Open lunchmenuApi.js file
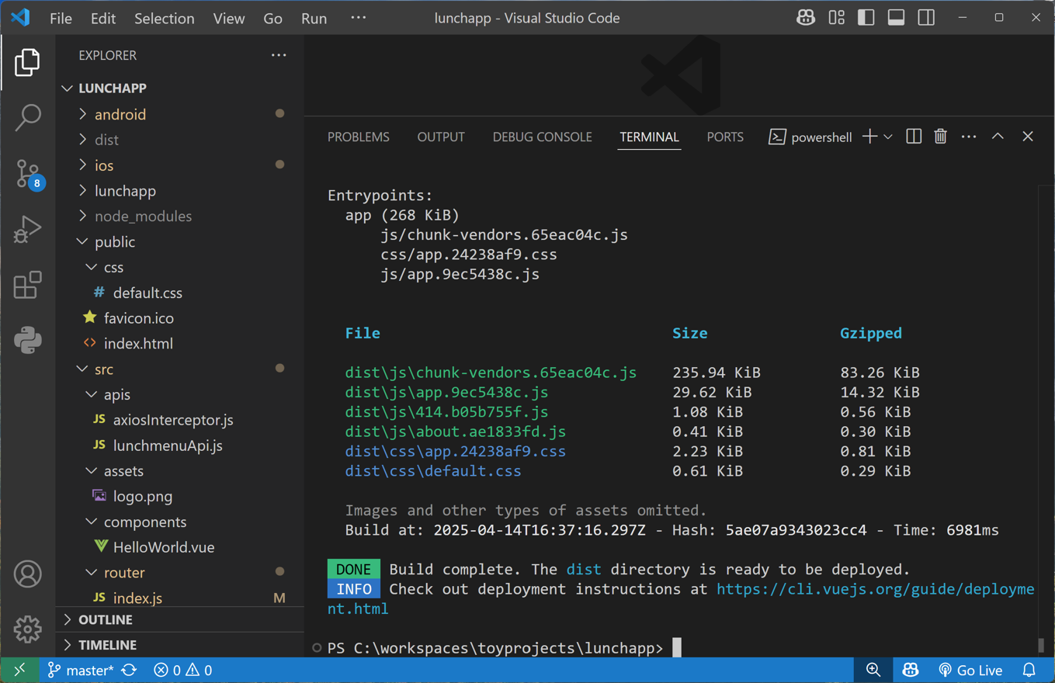 180,446
